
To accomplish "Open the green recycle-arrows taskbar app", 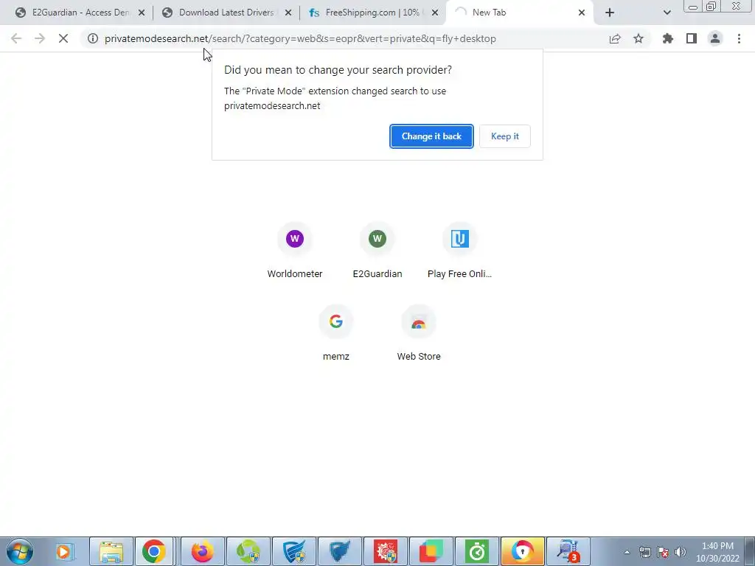I will (x=248, y=551).
